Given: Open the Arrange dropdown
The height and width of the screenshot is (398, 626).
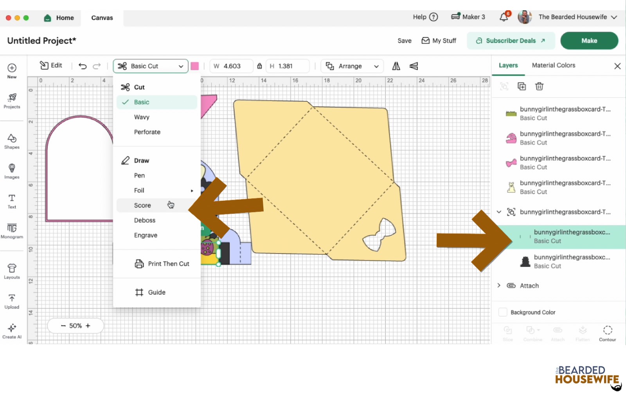Looking at the screenshot, I should pos(352,66).
